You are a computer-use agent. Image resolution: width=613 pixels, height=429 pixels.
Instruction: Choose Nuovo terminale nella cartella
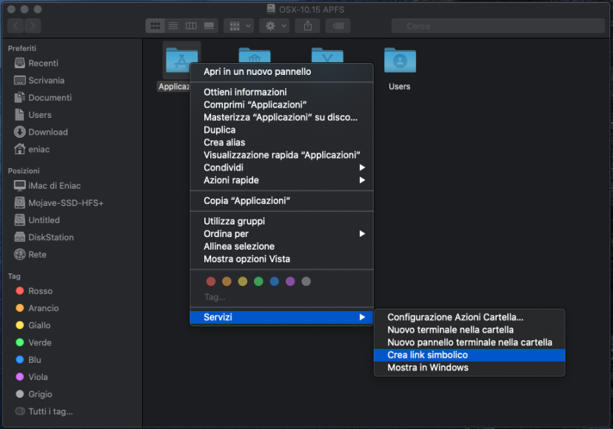[469, 330]
